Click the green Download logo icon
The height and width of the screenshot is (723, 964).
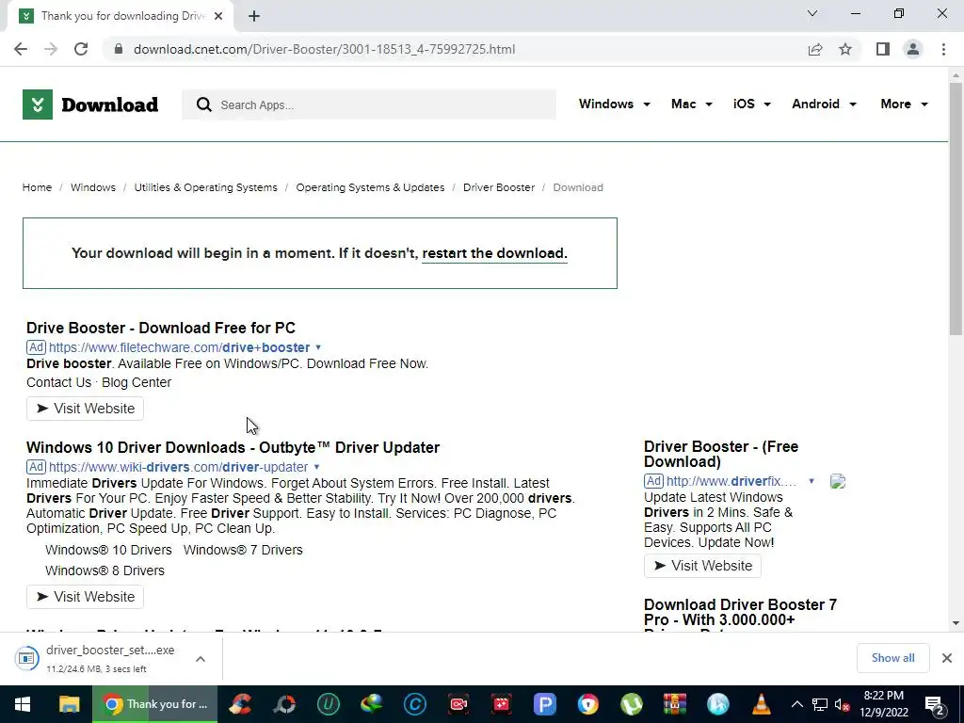38,104
